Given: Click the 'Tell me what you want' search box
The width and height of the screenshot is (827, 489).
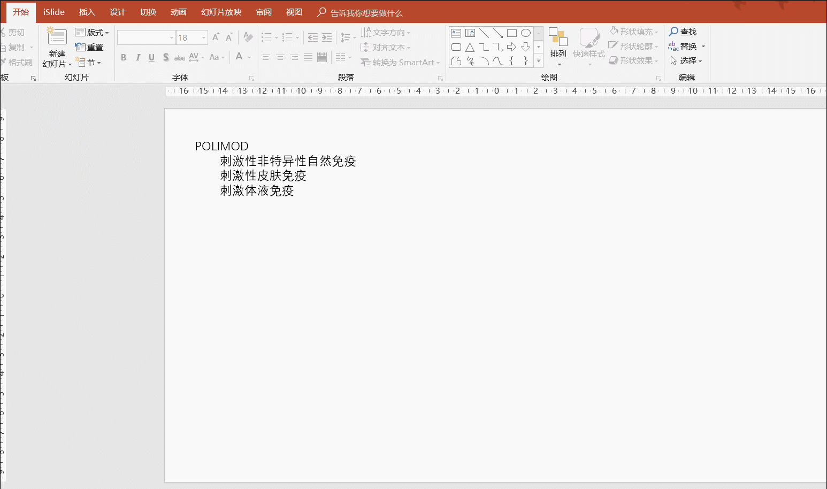Looking at the screenshot, I should (x=359, y=12).
